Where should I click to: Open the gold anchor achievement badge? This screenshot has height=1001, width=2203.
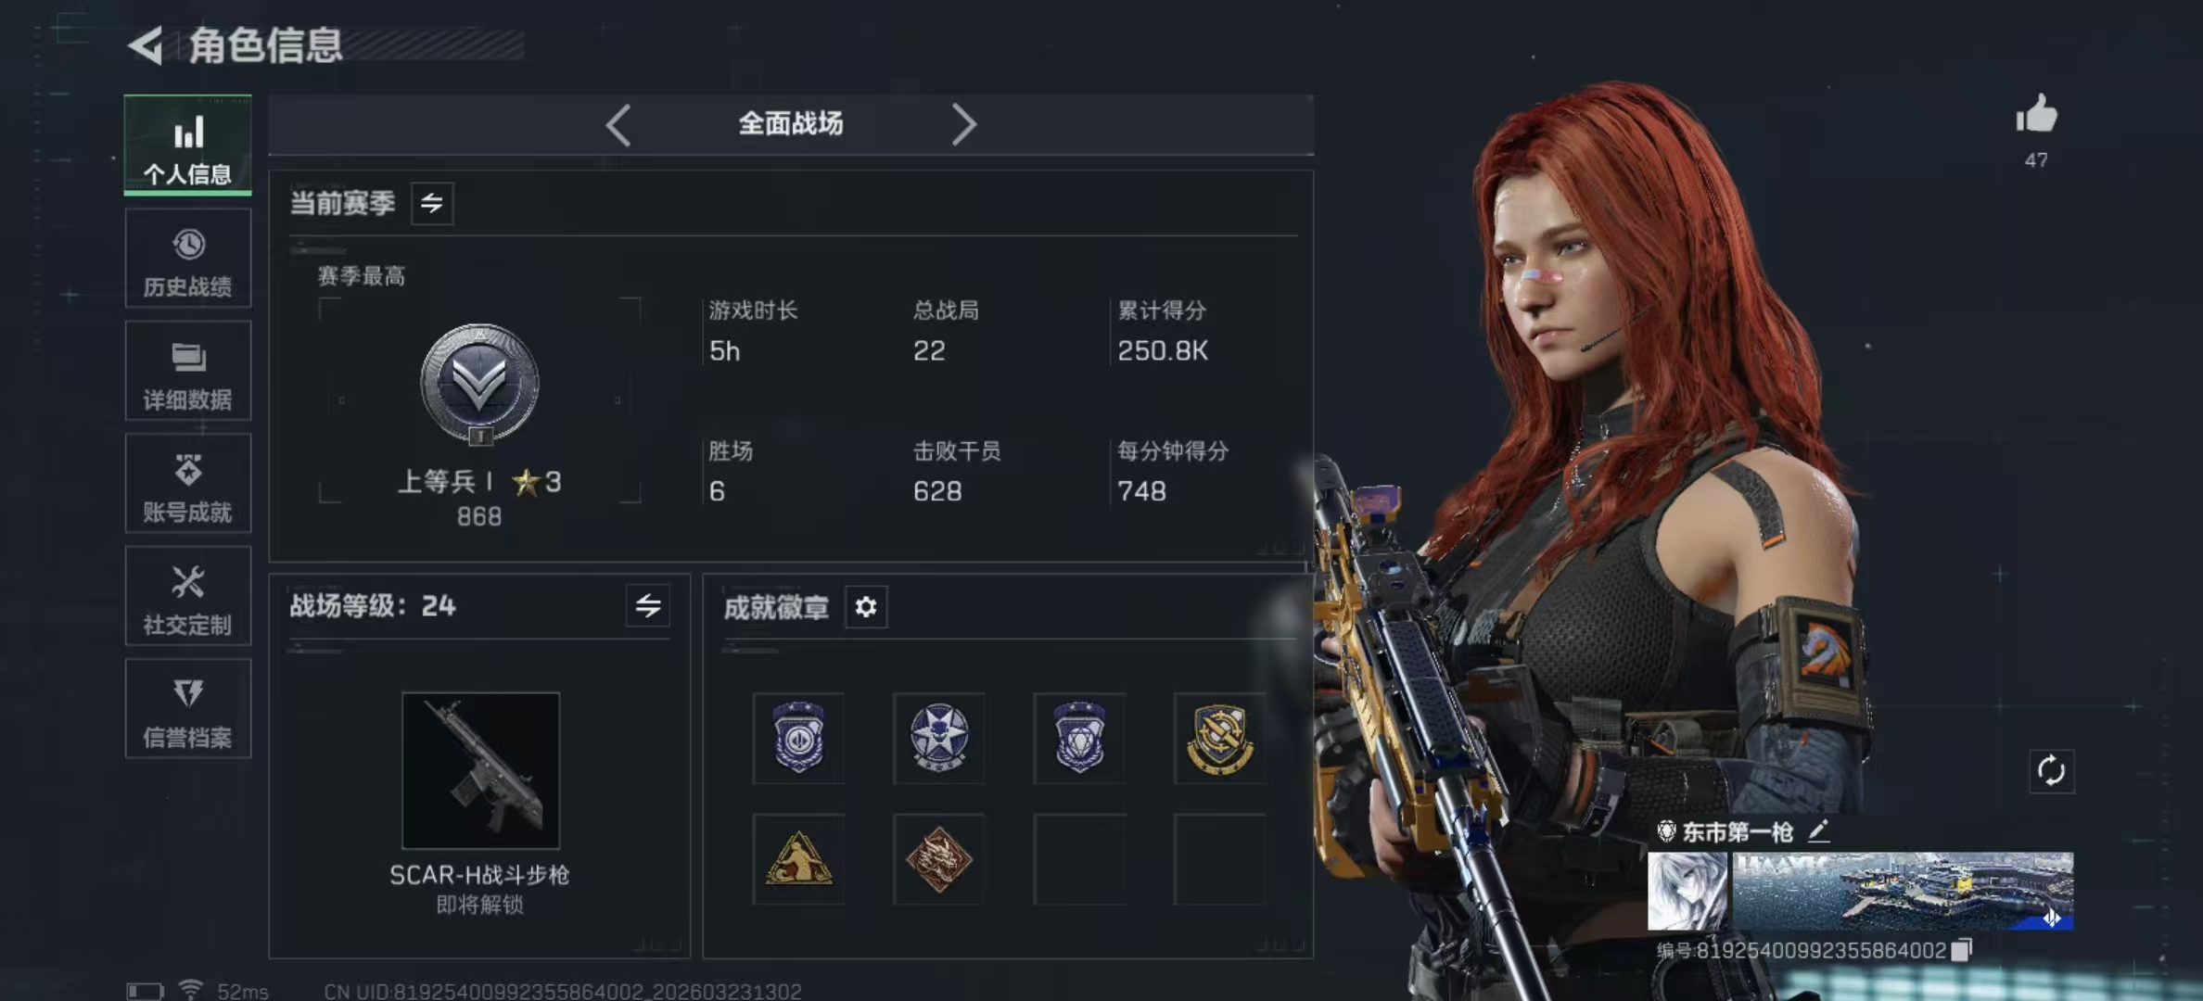coord(1219,739)
